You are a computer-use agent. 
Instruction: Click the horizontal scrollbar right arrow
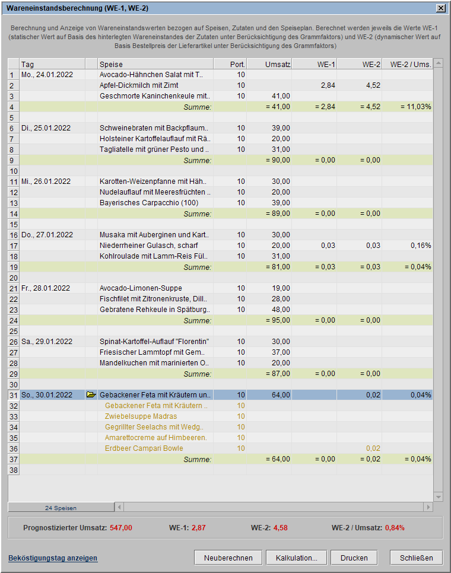pyautogui.click(x=428, y=508)
